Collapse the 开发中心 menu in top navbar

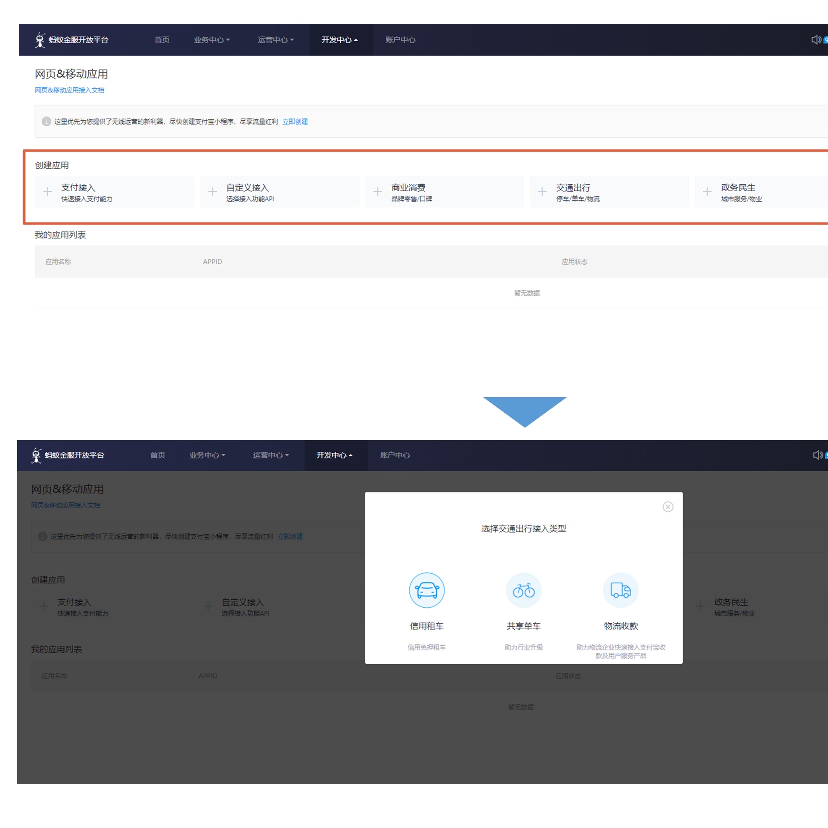340,40
